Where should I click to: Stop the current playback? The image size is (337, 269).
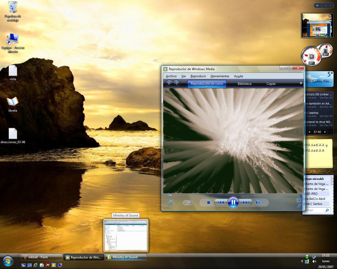(209, 202)
